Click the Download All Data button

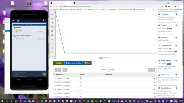pos(74,63)
